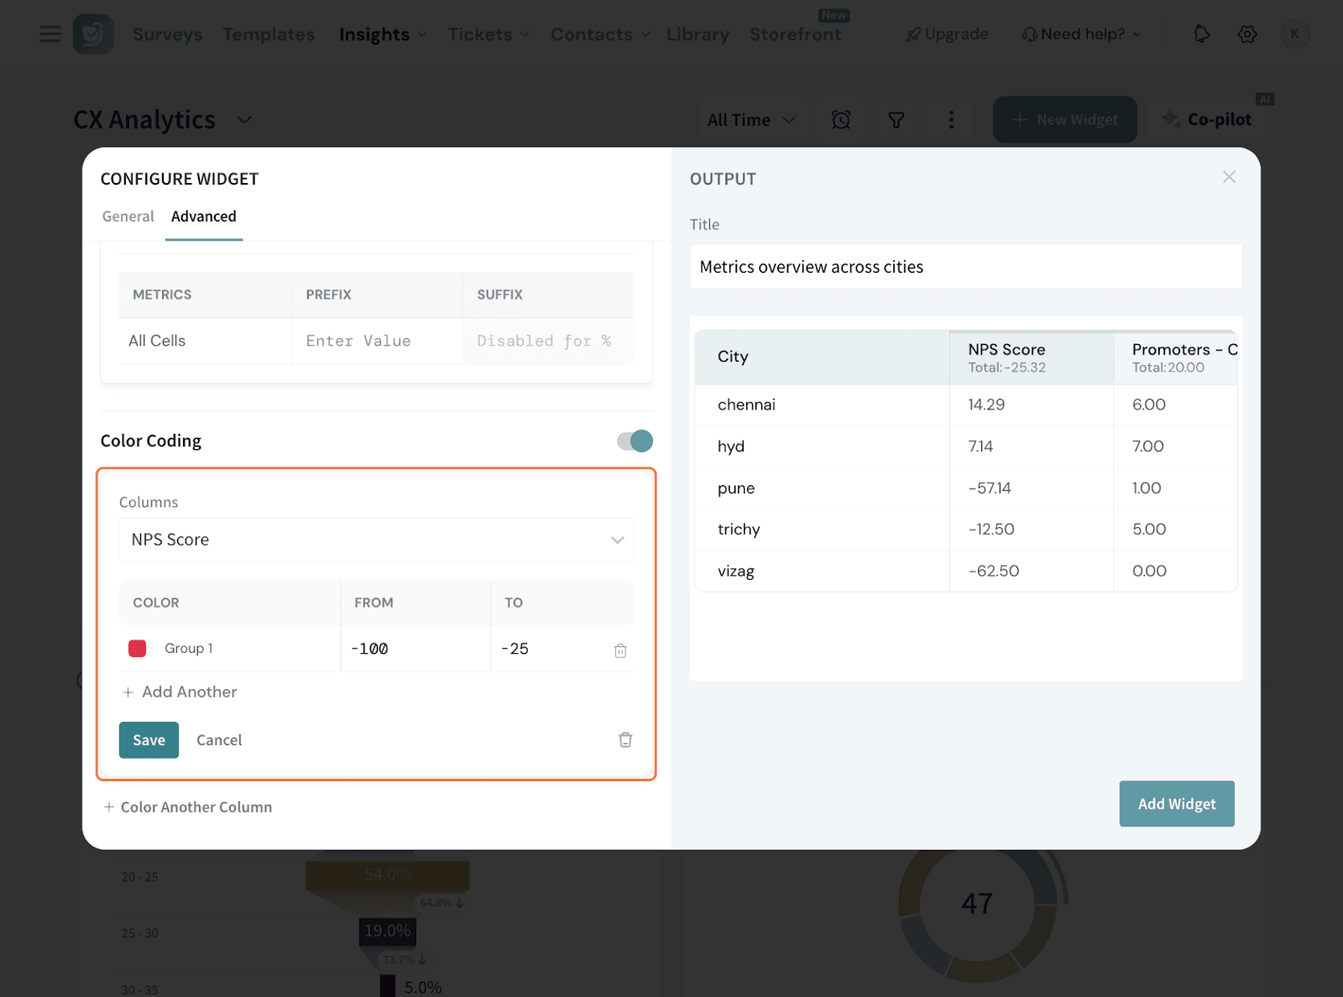
Task: Click the red Group 1 color swatch
Action: (138, 649)
